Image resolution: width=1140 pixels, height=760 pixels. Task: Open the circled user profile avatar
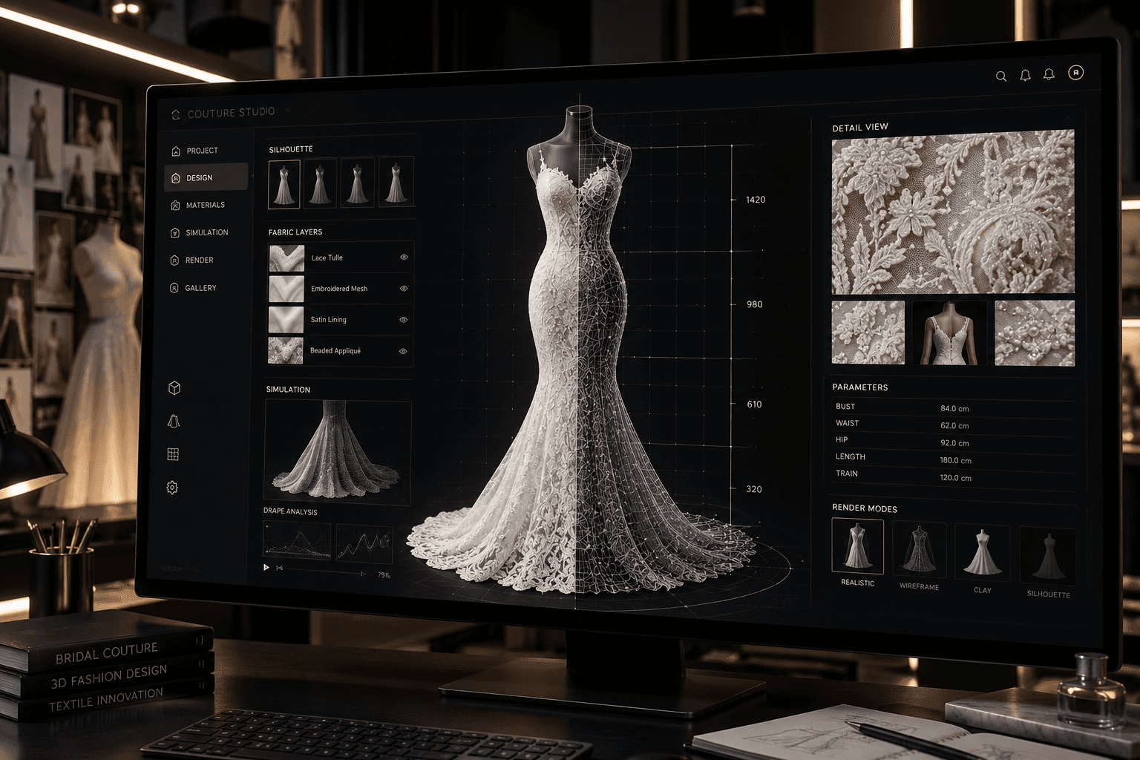pos(1075,73)
